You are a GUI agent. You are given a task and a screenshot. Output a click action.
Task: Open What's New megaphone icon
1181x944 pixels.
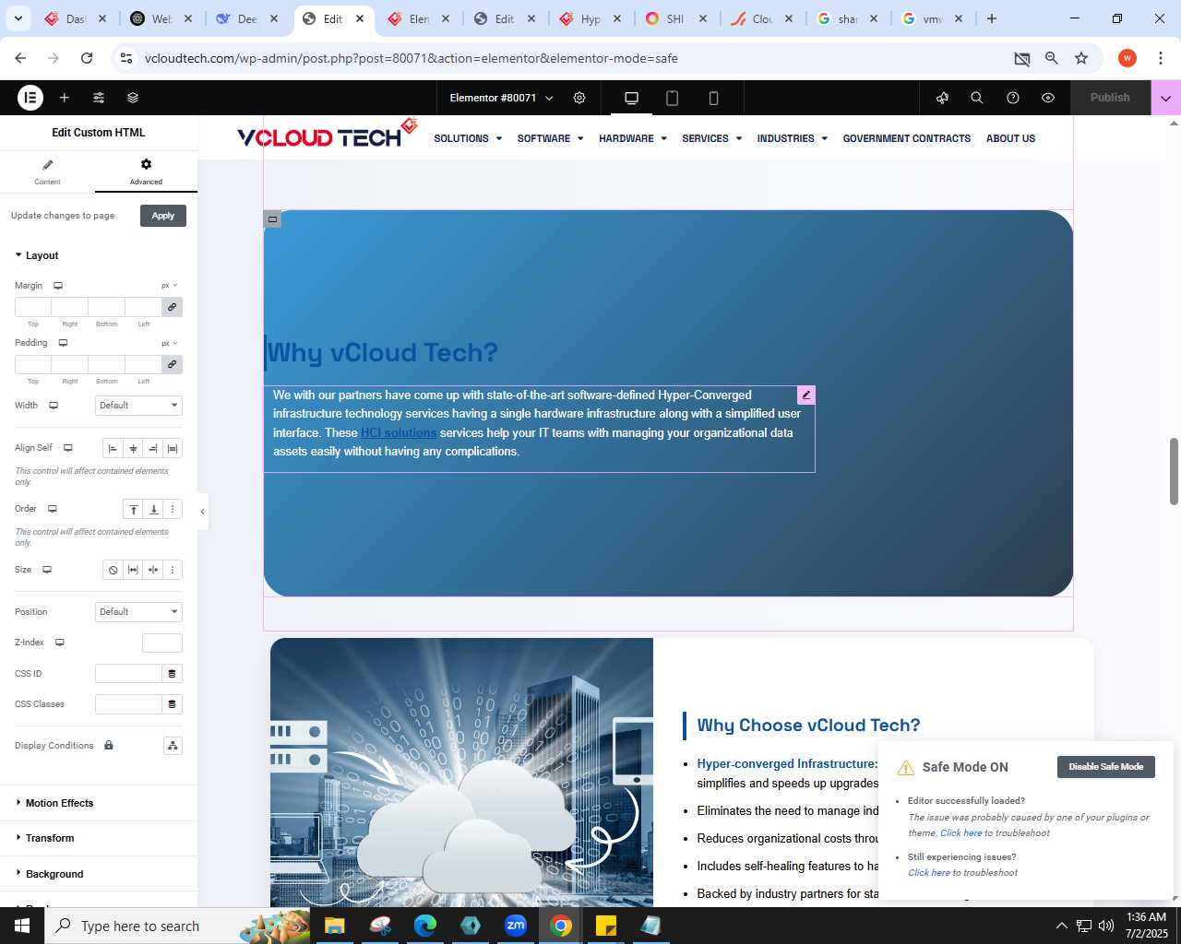tap(942, 98)
